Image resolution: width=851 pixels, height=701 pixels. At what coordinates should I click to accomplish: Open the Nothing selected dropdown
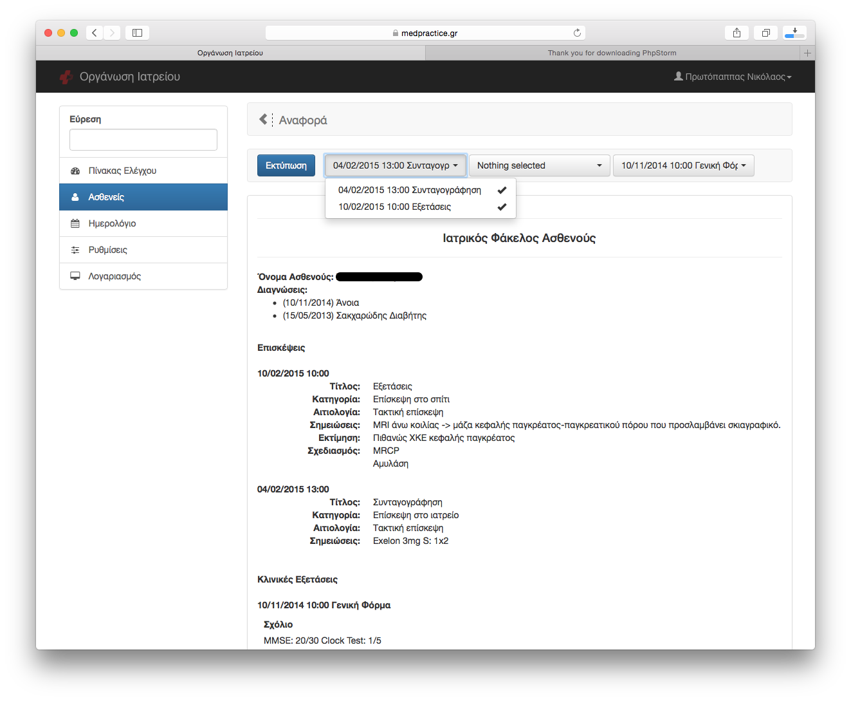pyautogui.click(x=539, y=165)
